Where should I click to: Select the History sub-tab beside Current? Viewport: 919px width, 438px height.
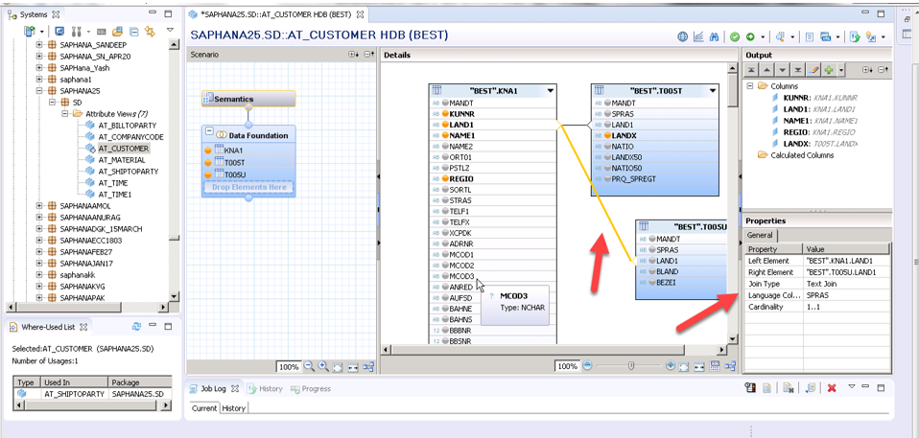coord(234,408)
